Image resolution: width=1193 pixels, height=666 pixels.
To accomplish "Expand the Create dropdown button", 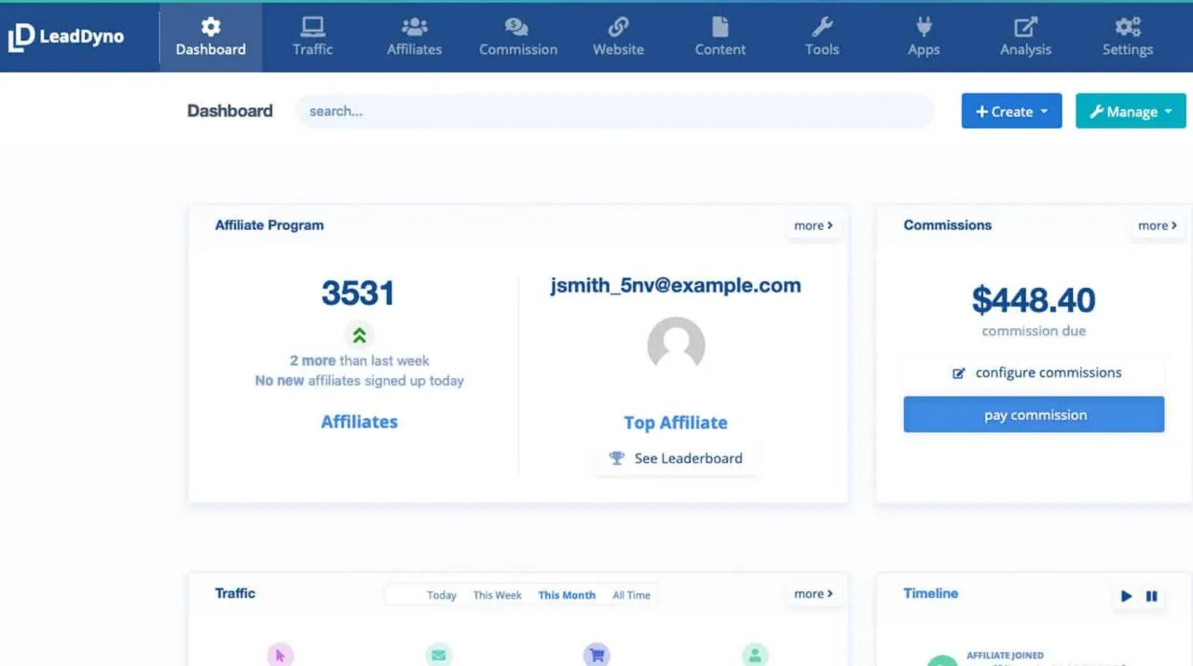I will [x=1011, y=111].
